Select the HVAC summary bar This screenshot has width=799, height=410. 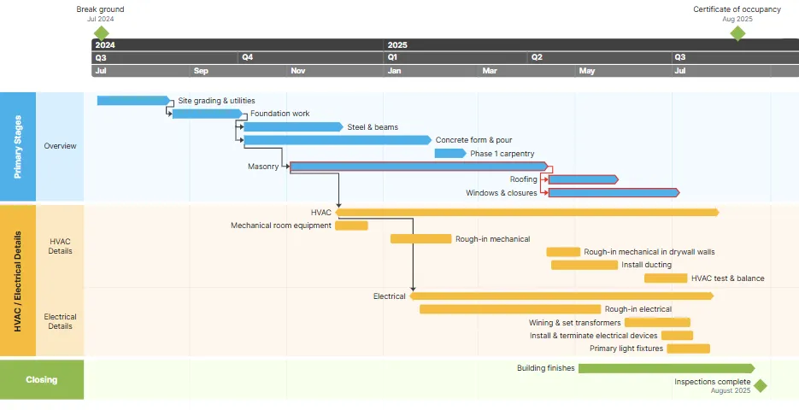point(527,213)
